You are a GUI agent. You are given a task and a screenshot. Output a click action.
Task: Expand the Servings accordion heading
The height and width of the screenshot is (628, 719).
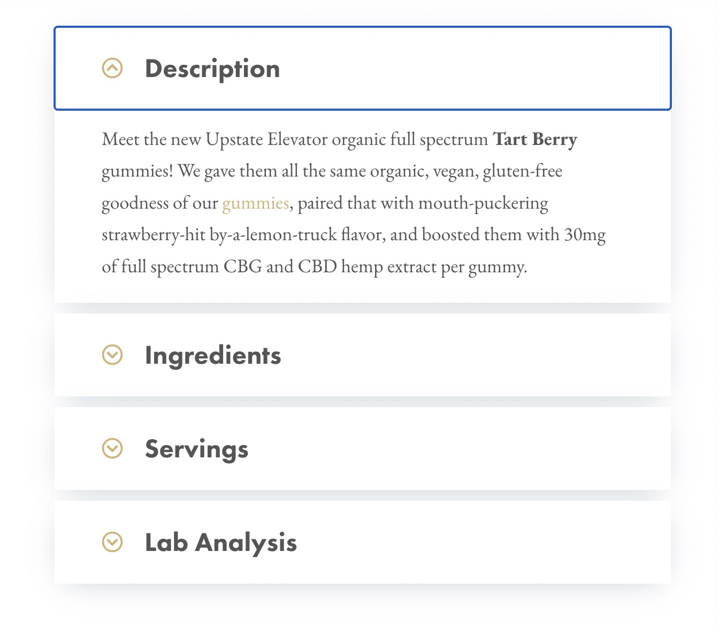pyautogui.click(x=196, y=449)
